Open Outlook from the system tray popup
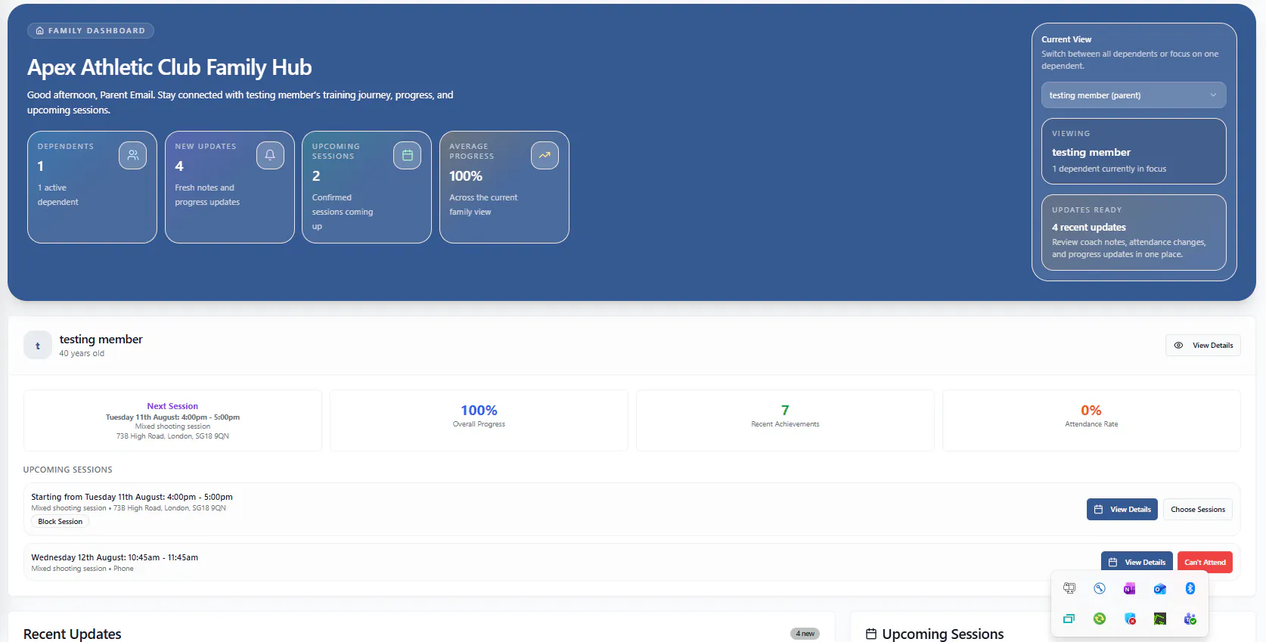Screen dimensions: 1266x642 [x=1159, y=588]
